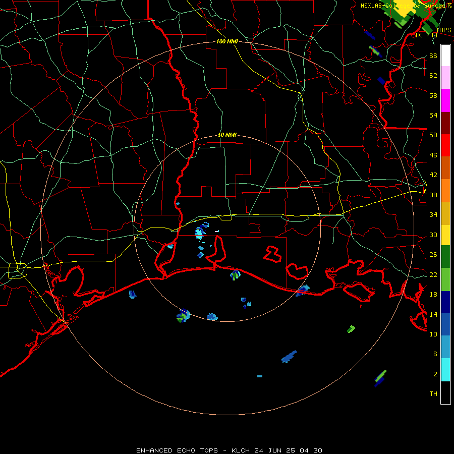Click the "30" legend value
Image resolution: width=454 pixels, height=454 pixels.
433,235
